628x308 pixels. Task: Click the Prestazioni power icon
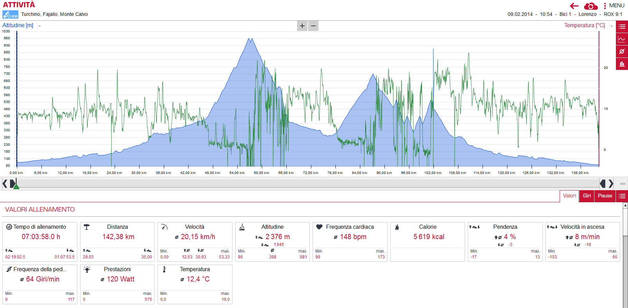point(87,269)
